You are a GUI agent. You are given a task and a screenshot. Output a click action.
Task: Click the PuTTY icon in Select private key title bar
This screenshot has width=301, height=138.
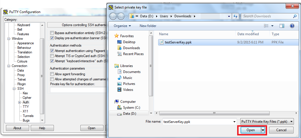[111, 7]
